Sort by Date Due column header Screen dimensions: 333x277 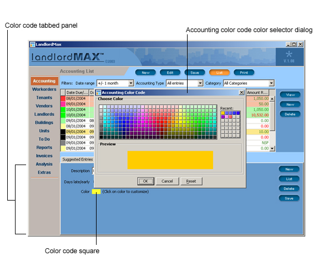(x=77, y=93)
